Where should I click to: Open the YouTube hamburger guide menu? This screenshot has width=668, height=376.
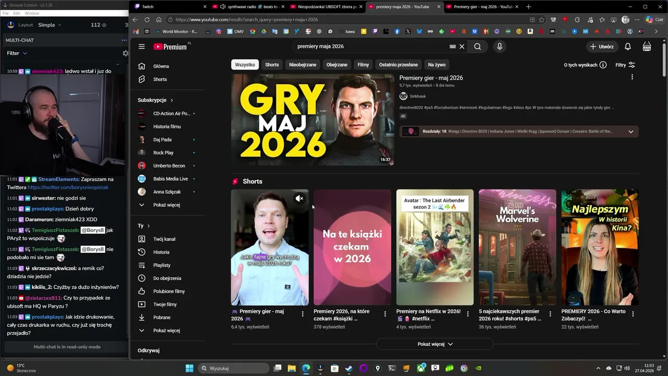click(x=141, y=46)
